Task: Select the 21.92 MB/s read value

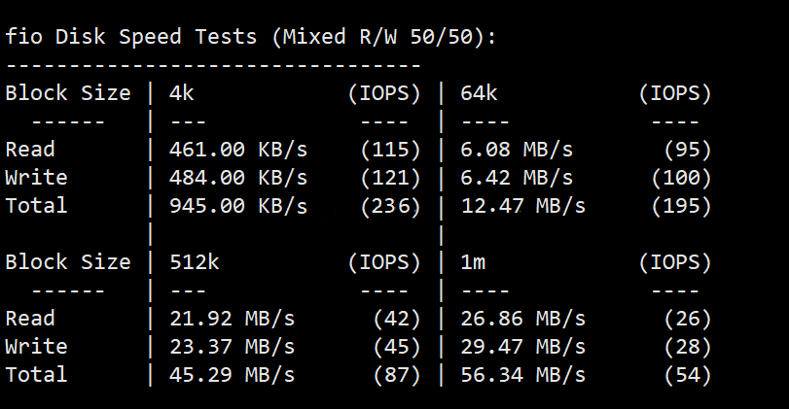Action: click(x=232, y=318)
